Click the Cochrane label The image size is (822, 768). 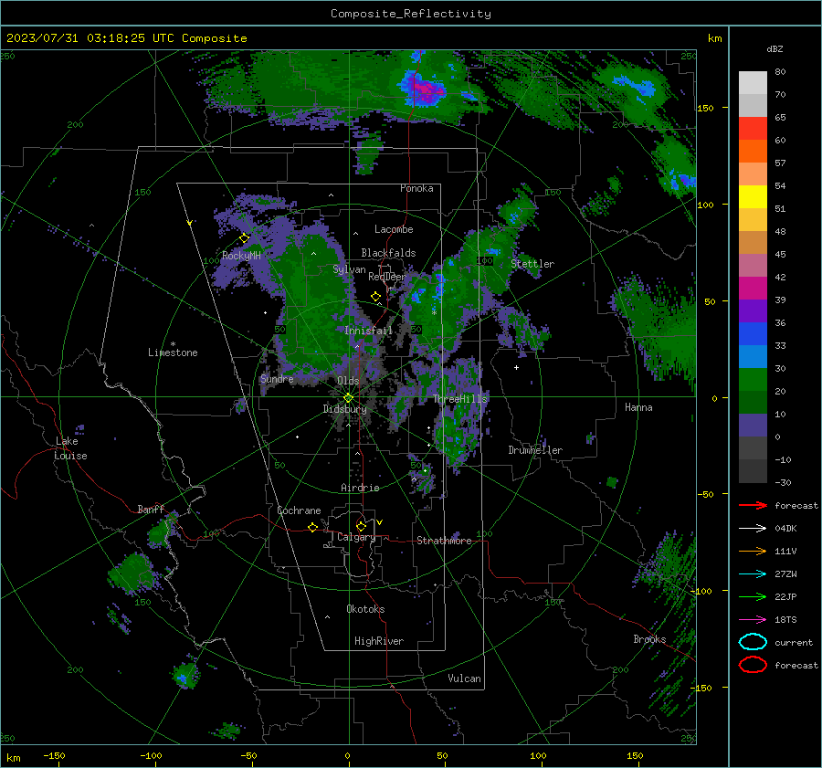coord(299,510)
